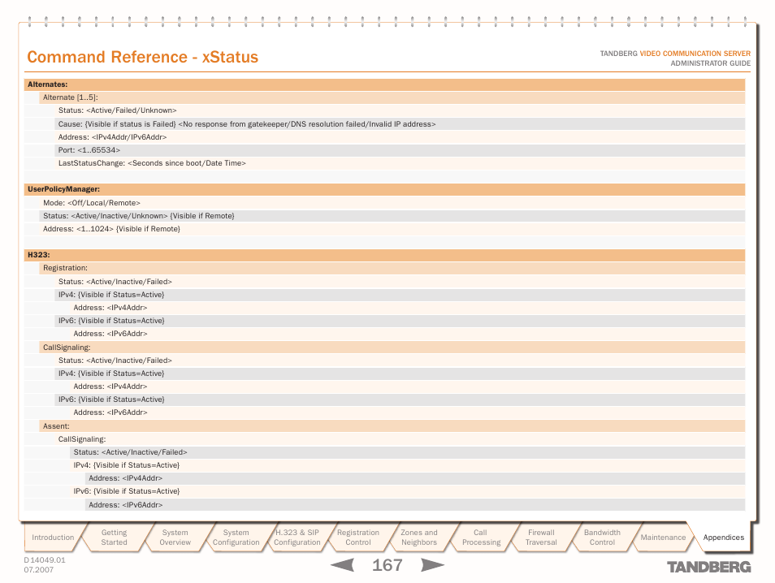This screenshot has width=775, height=583.
Task: Select Mode: <Off/Local/Remote> row
Action: tap(392, 202)
